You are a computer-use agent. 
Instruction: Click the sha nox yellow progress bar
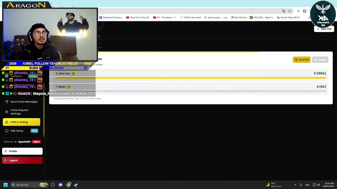pyautogui.click(x=191, y=78)
